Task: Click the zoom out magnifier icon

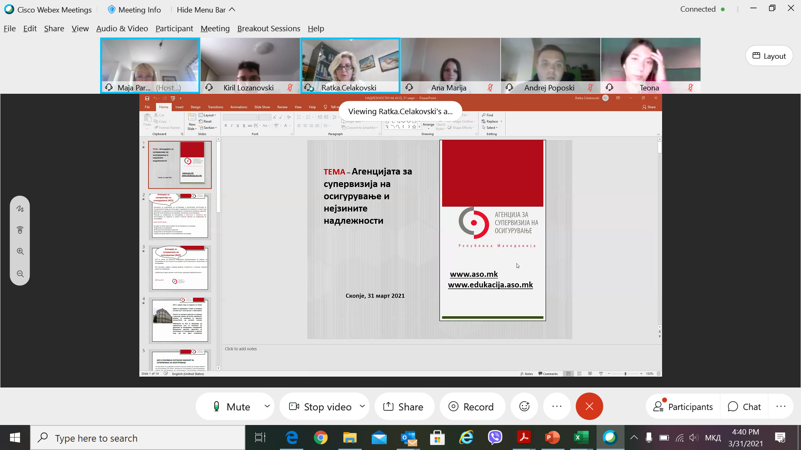Action: tap(20, 274)
